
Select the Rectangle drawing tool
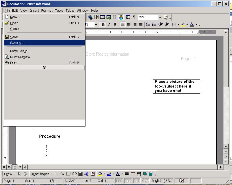tap(68, 174)
